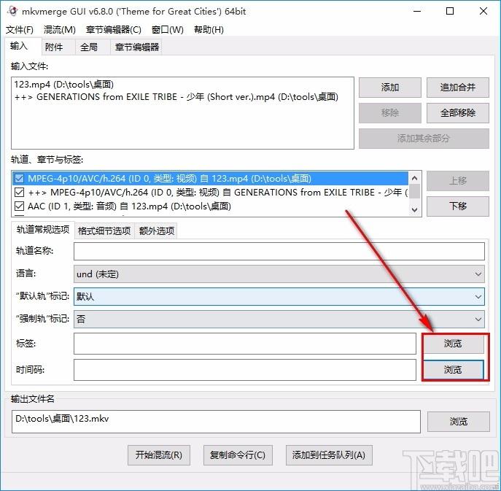Select 123.mp4 in the input files list
Screen dimensions: 501x491
tap(64, 85)
